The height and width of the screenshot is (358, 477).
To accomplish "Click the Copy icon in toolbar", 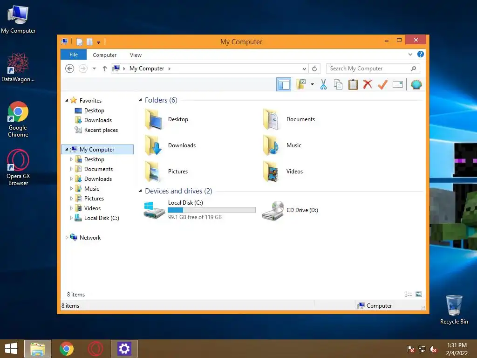I will pos(338,84).
